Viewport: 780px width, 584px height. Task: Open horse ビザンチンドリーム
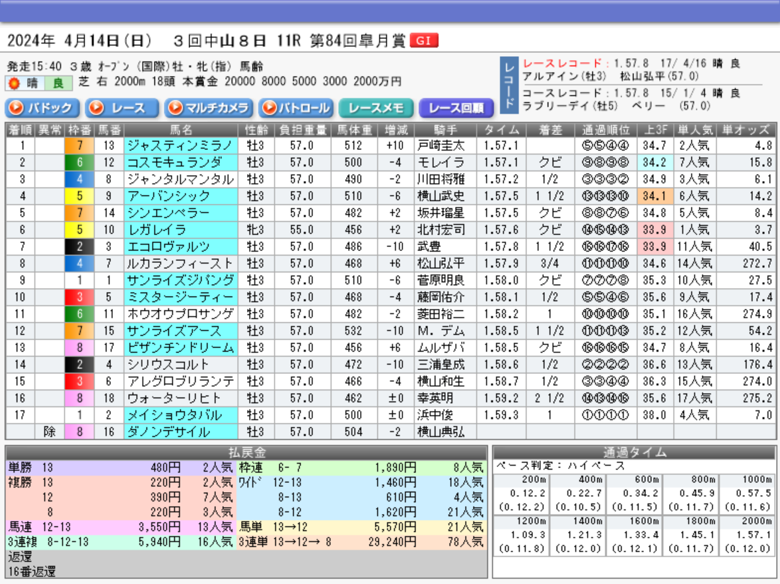[180, 347]
